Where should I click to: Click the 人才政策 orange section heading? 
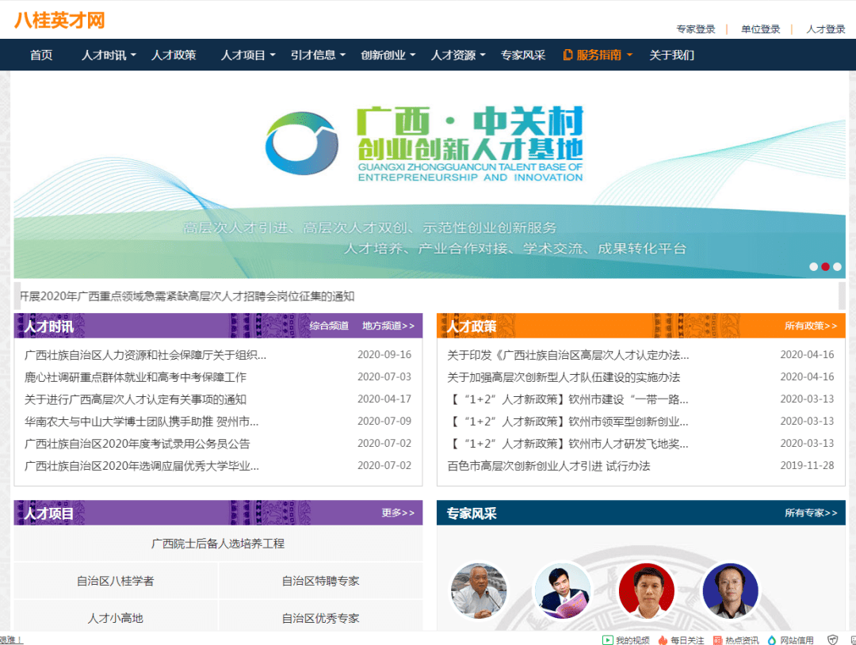tap(472, 326)
